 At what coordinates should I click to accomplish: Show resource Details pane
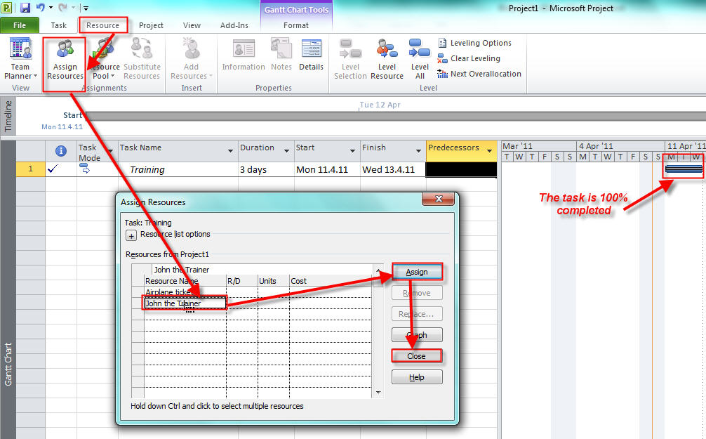(x=311, y=56)
